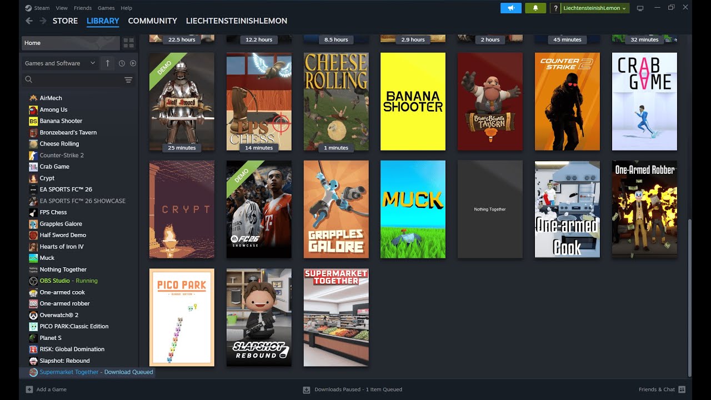Go to the LIBRARY tab
This screenshot has height=400, width=711.
point(103,21)
